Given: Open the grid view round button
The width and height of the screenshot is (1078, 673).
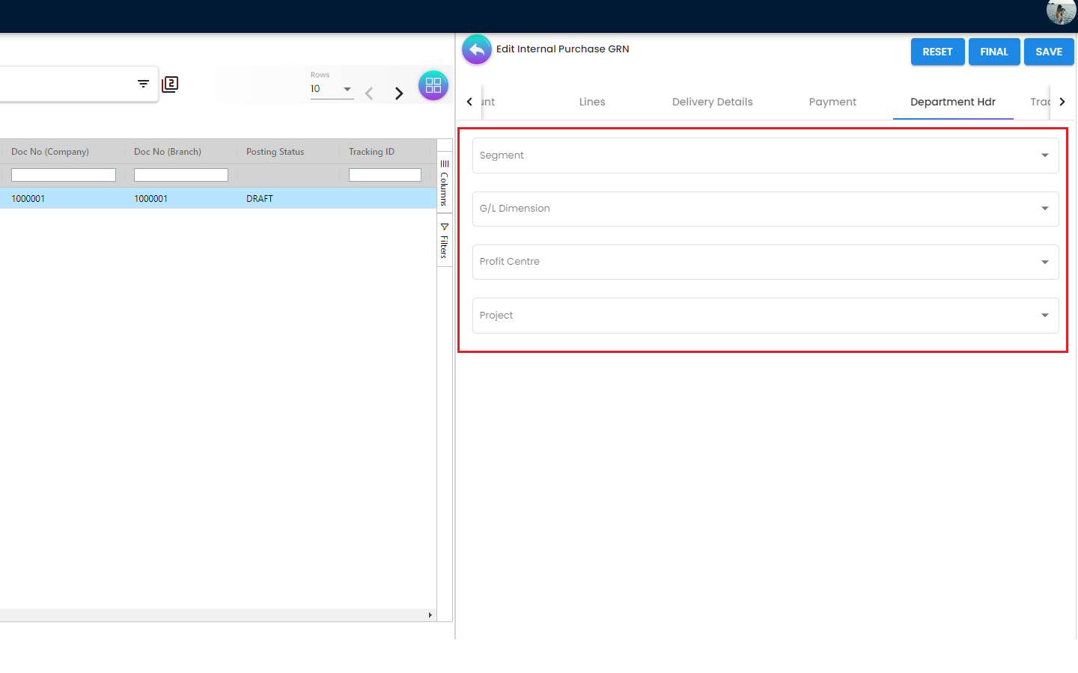Looking at the screenshot, I should [x=433, y=86].
